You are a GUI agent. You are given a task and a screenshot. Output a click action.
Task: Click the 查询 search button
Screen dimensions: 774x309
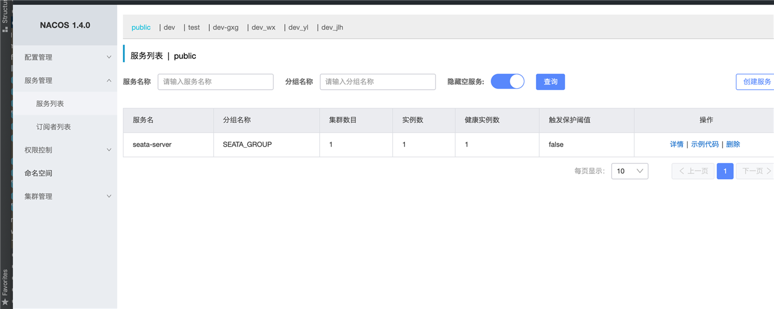click(550, 82)
